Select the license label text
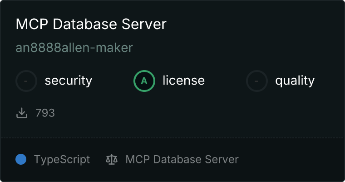Viewport: 345px width, 182px height. tap(183, 81)
